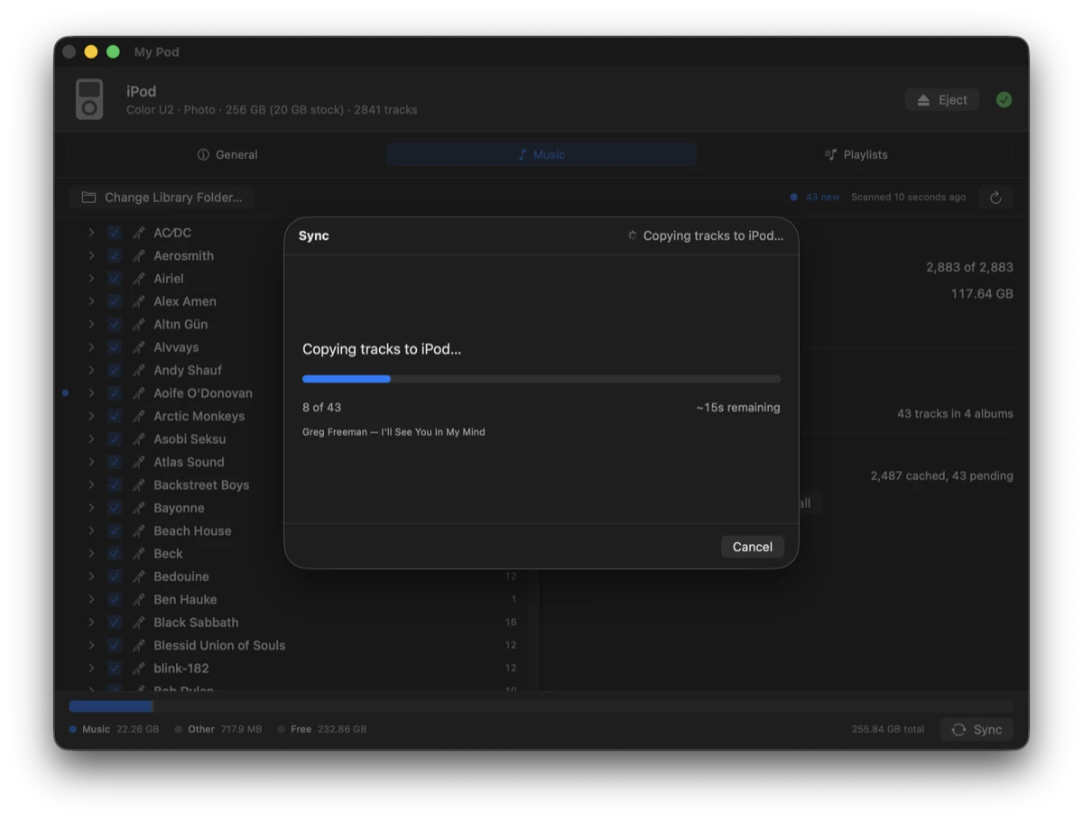
Task: Click '2,487 cached, 43 pending' text
Action: point(942,475)
